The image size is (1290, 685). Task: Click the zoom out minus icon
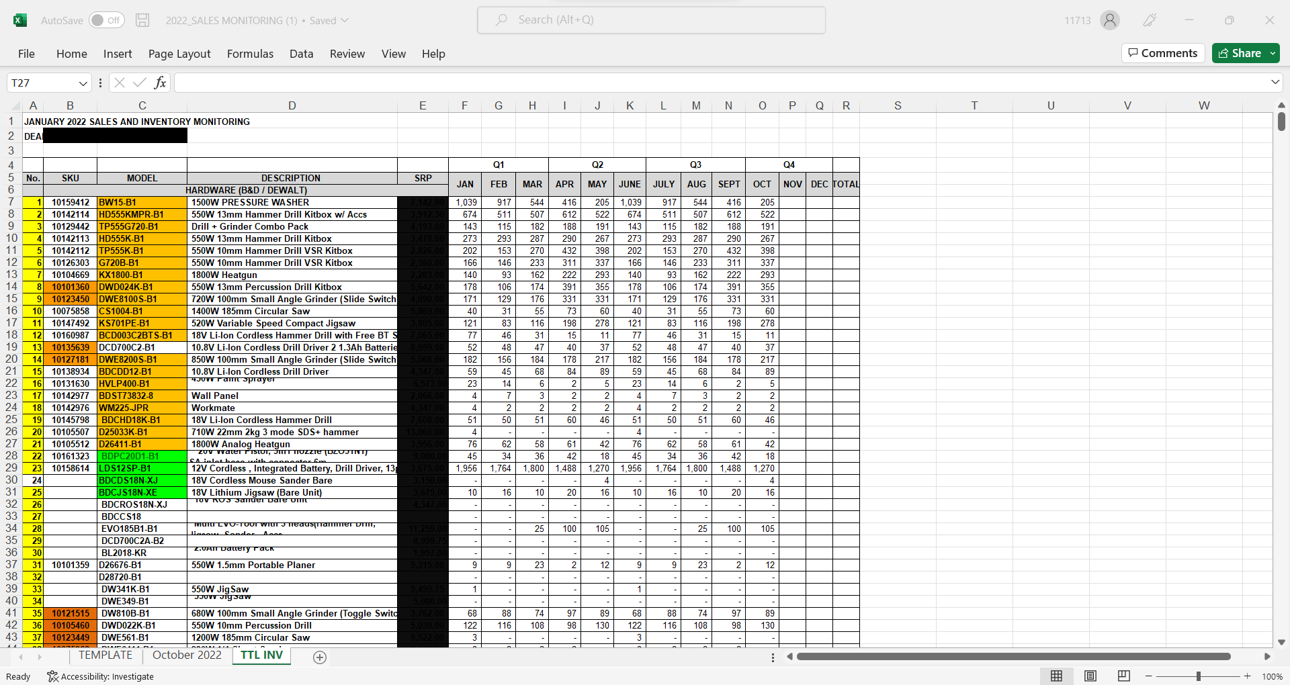[1149, 676]
